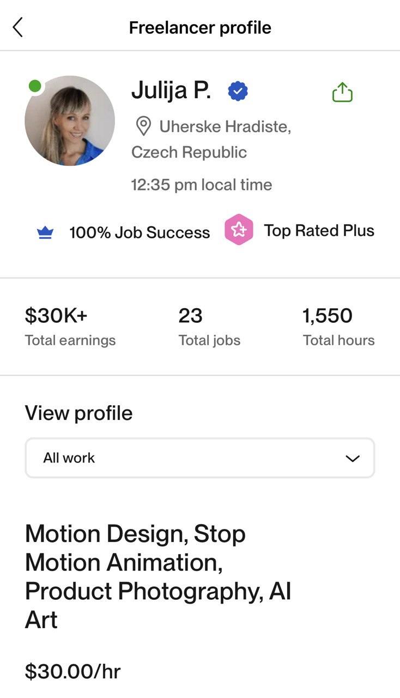Image resolution: width=400 pixels, height=698 pixels.
Task: Click the dropdown chevron arrow
Action: [x=353, y=459]
